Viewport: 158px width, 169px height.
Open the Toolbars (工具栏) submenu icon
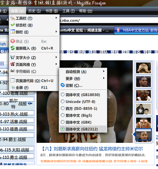[13, 18]
